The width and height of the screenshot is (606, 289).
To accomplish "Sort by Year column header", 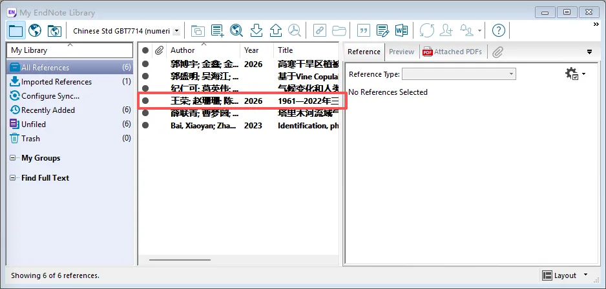I will [x=257, y=50].
